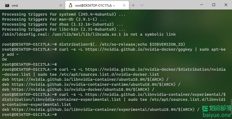This screenshot has width=232, height=119.
Task: Click the Linux penguin tab icon
Action: (71, 5)
